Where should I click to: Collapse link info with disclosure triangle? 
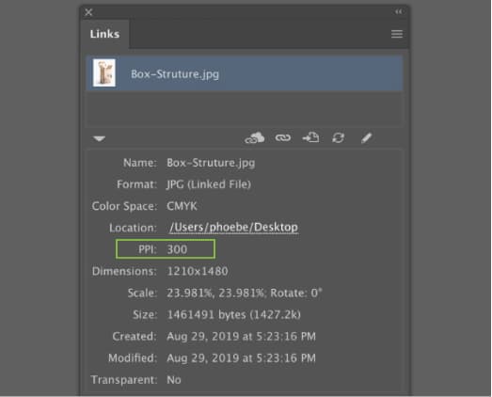tap(99, 138)
